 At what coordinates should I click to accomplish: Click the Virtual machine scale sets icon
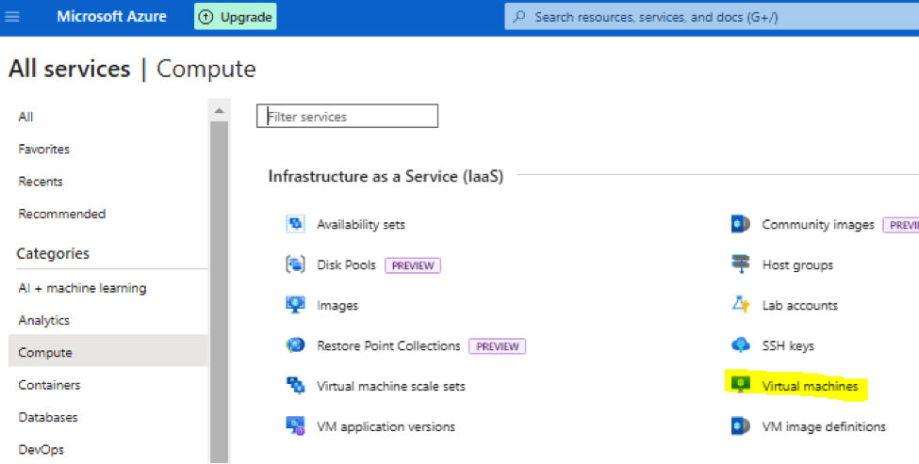296,386
